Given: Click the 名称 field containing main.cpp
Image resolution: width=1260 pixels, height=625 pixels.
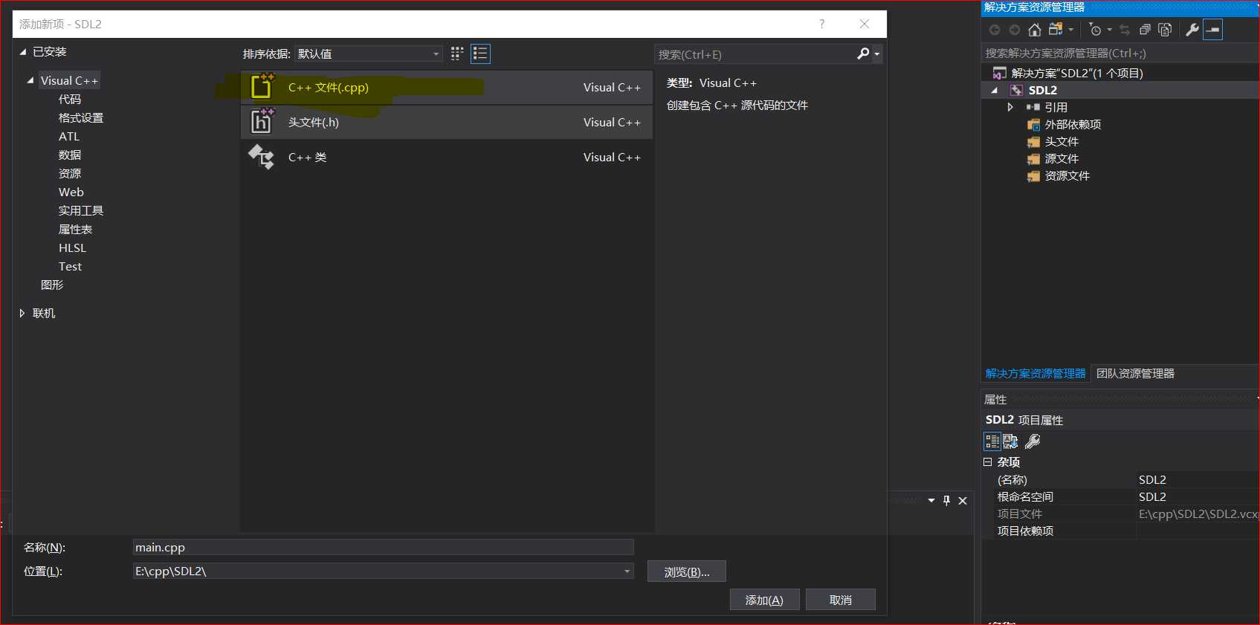Looking at the screenshot, I should click(383, 547).
